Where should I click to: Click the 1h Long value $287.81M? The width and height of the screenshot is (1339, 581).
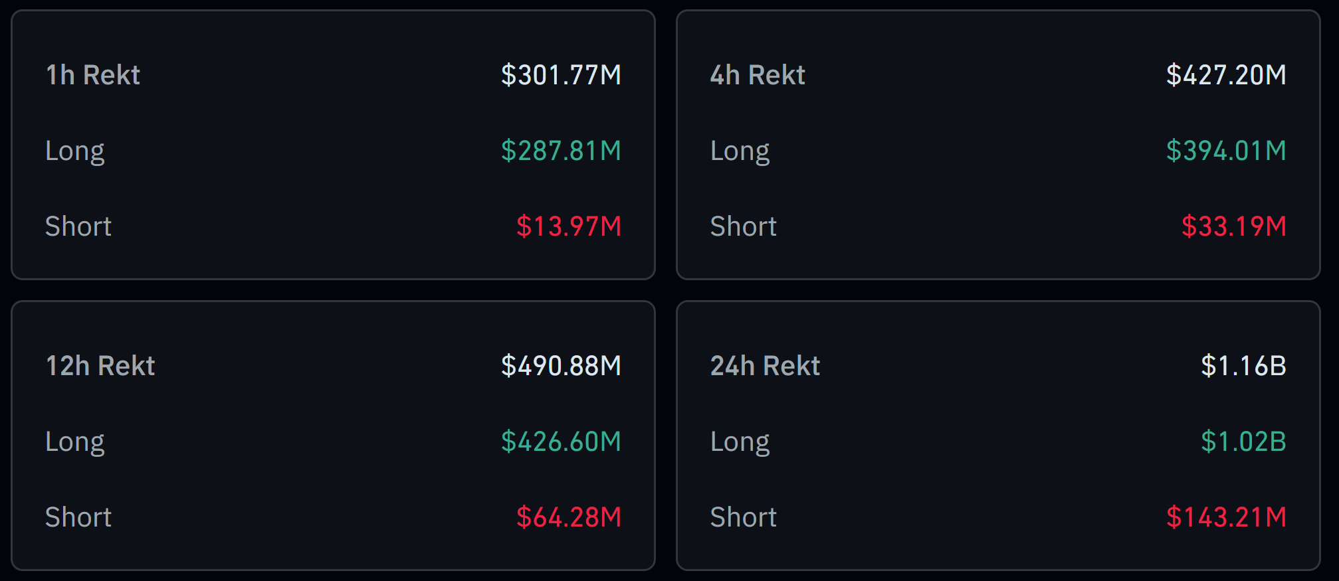pyautogui.click(x=561, y=151)
